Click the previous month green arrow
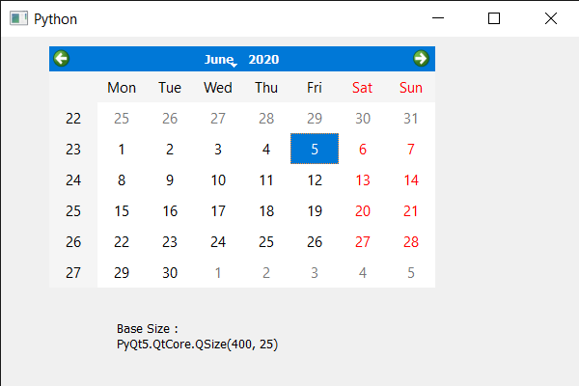The height and width of the screenshot is (386, 579). pyautogui.click(x=62, y=59)
